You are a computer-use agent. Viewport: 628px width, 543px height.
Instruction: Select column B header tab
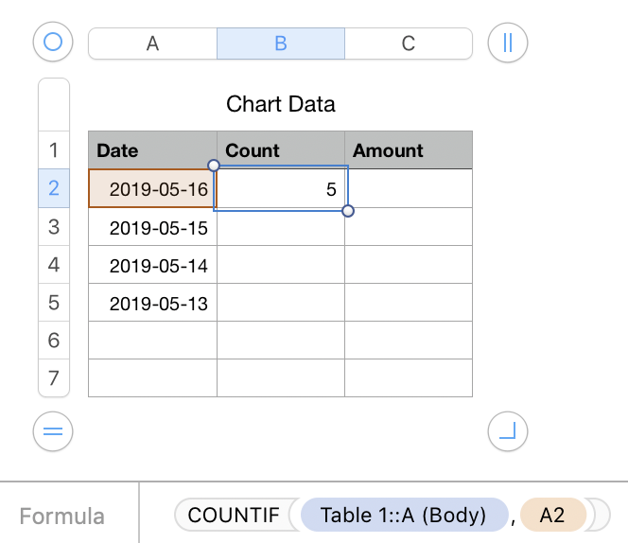(280, 44)
